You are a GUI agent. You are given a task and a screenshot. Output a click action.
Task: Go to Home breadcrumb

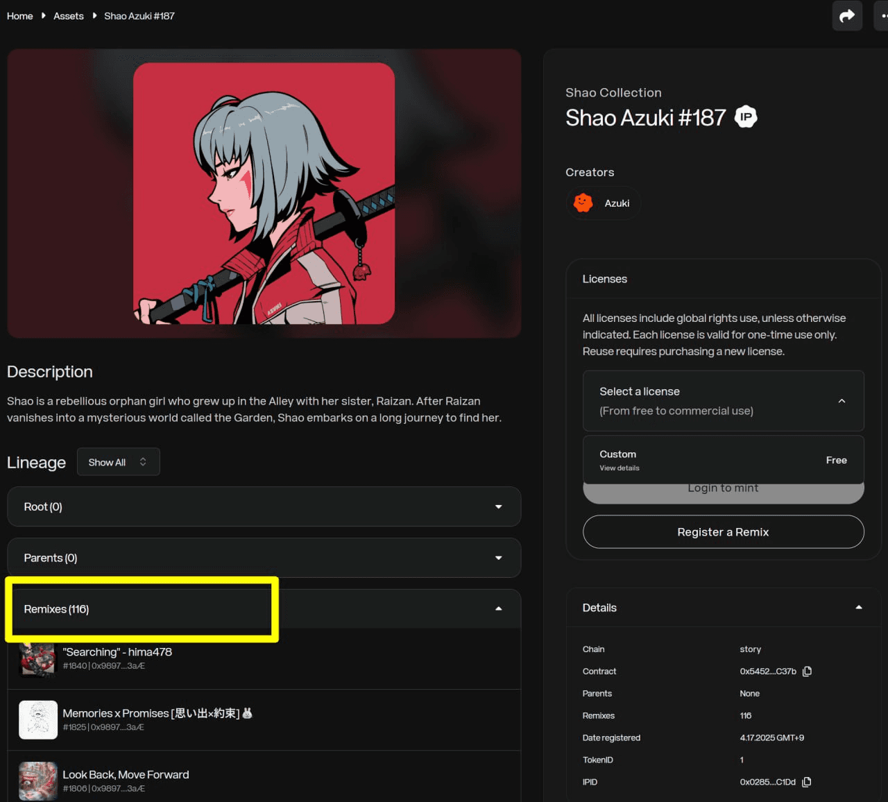point(20,16)
